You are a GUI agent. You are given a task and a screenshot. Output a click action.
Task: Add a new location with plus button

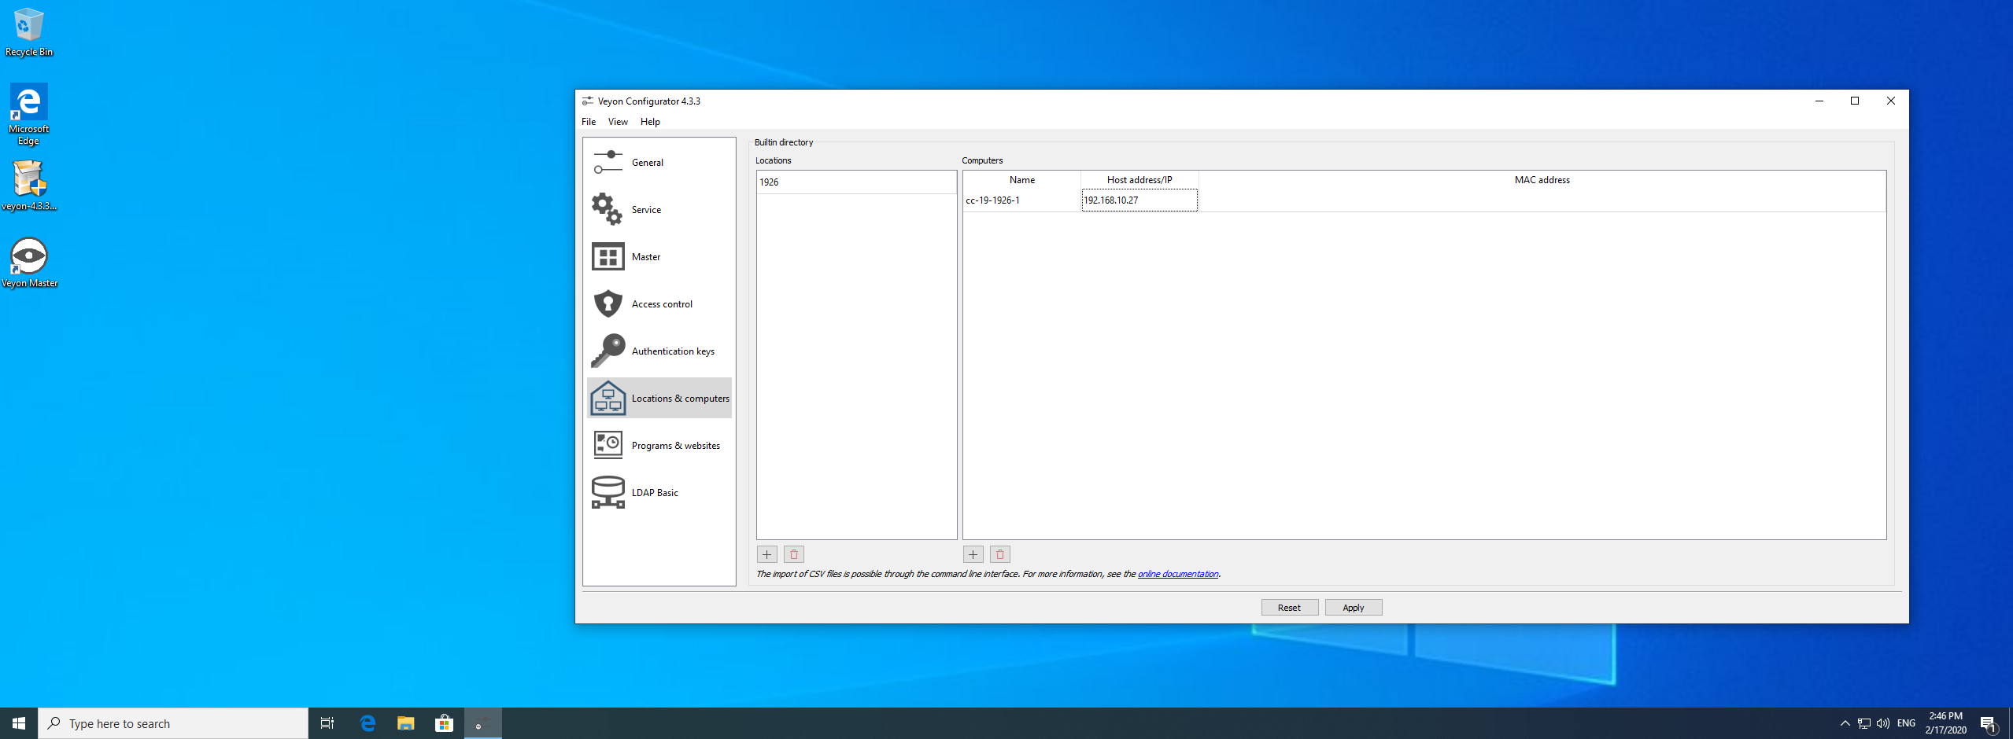(x=766, y=554)
